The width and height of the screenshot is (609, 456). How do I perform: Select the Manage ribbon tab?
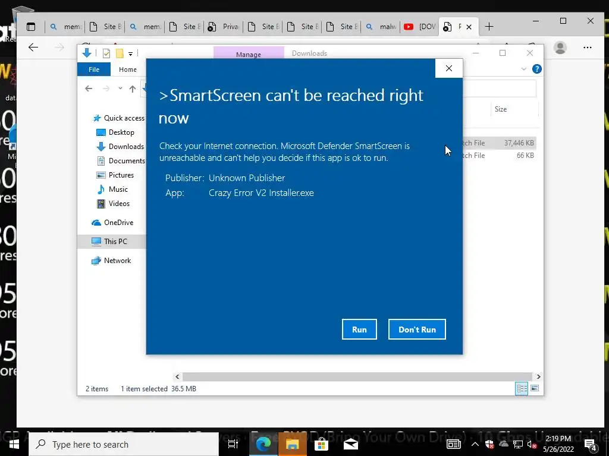[249, 54]
